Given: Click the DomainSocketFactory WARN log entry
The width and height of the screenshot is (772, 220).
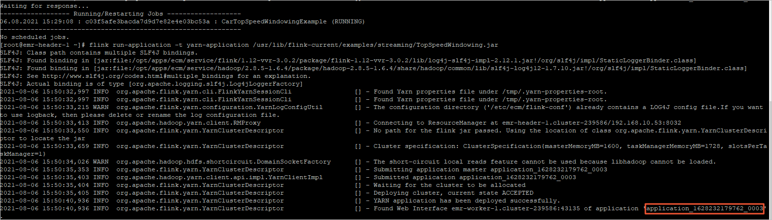Looking at the screenshot, I should [x=358, y=162].
